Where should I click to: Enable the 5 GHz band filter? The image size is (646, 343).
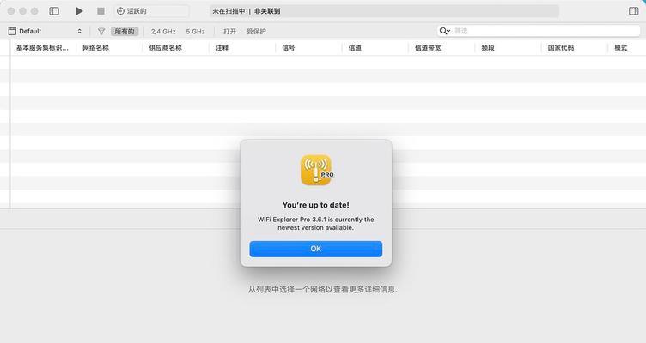[195, 31]
